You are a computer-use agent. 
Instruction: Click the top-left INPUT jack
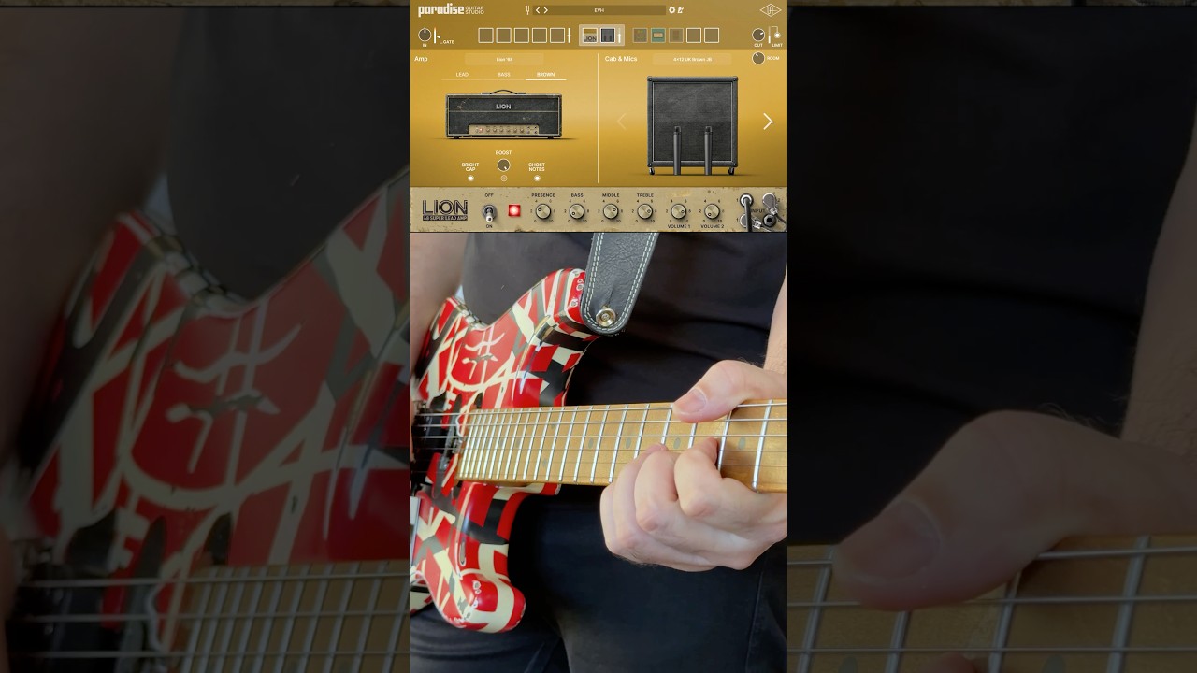click(746, 200)
